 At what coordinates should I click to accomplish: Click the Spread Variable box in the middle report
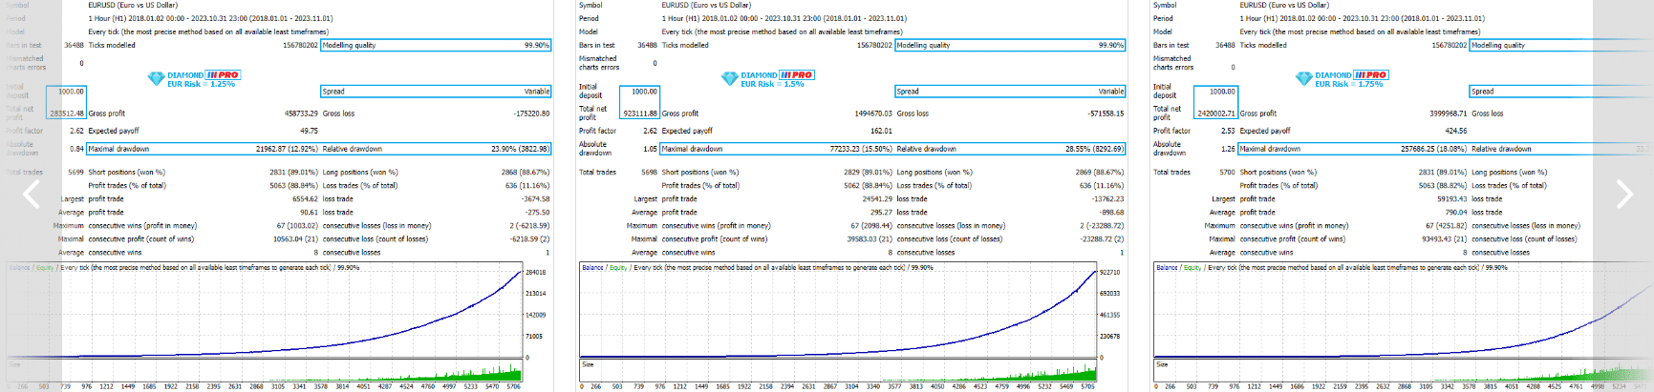(1010, 92)
